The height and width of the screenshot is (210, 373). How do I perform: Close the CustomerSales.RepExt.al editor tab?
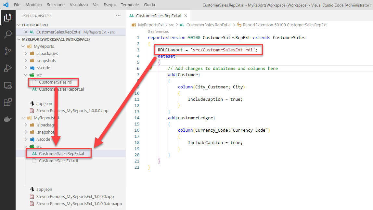[x=186, y=16]
